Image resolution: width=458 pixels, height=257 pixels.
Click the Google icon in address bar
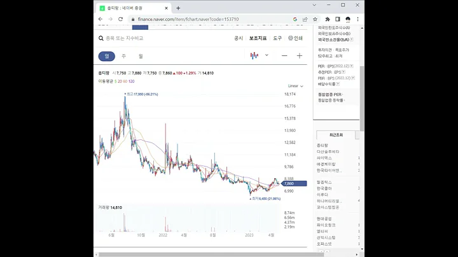[295, 19]
